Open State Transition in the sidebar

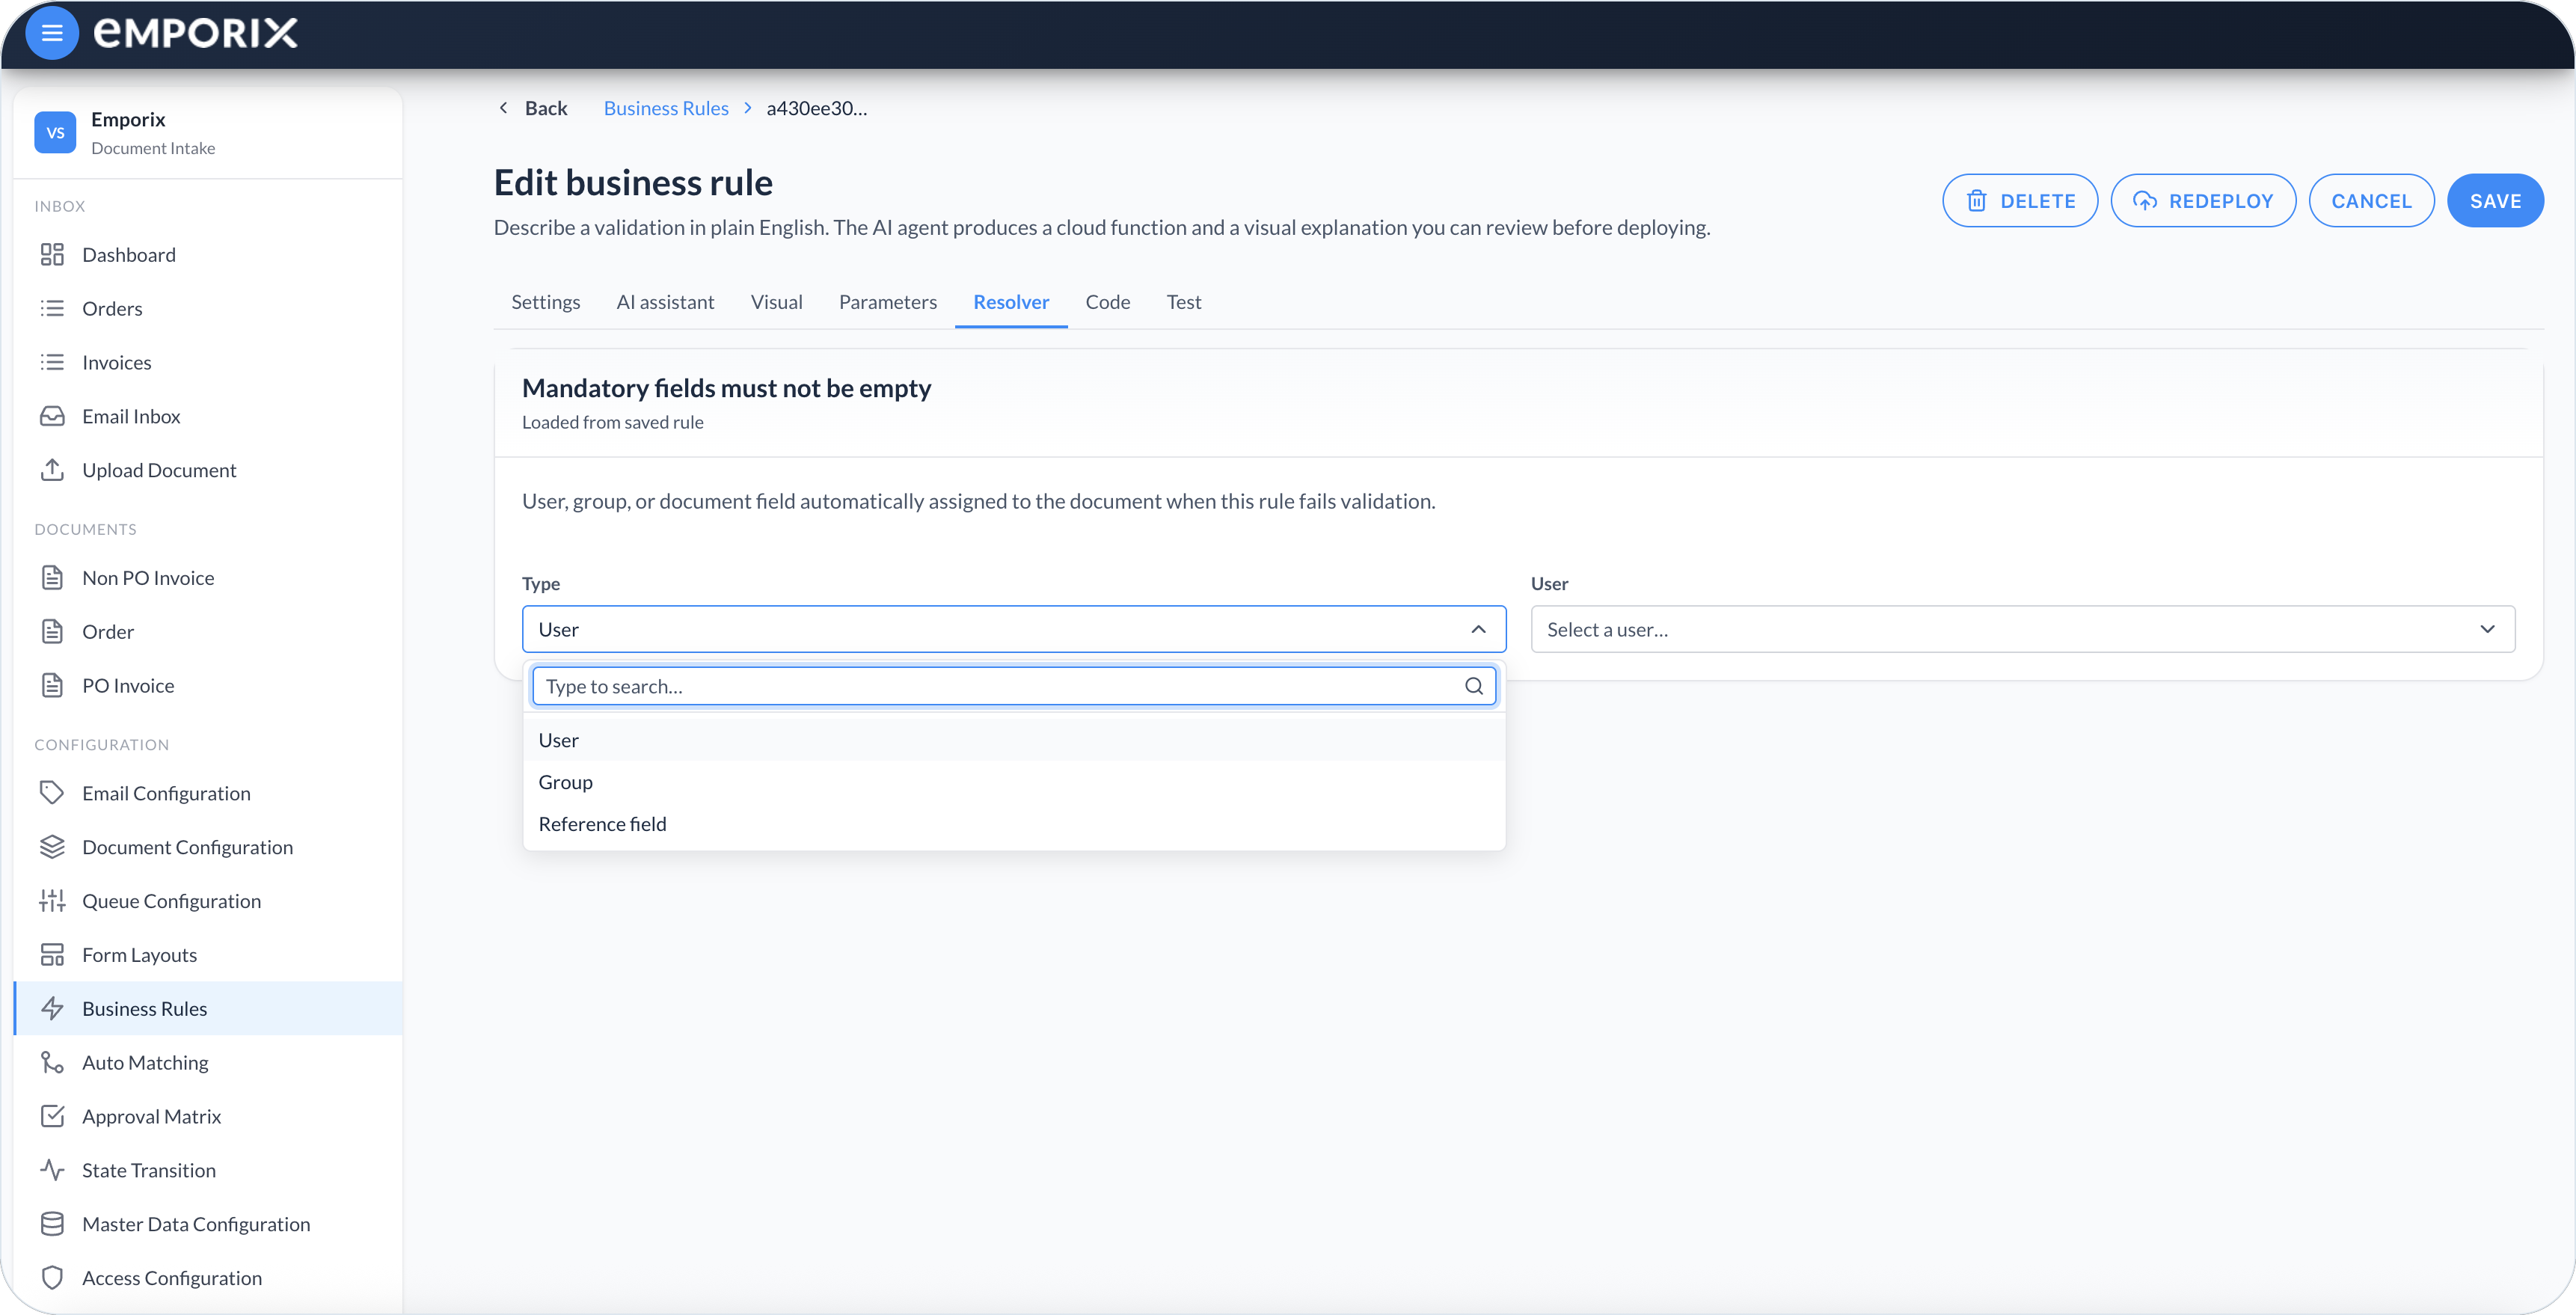208,1171
